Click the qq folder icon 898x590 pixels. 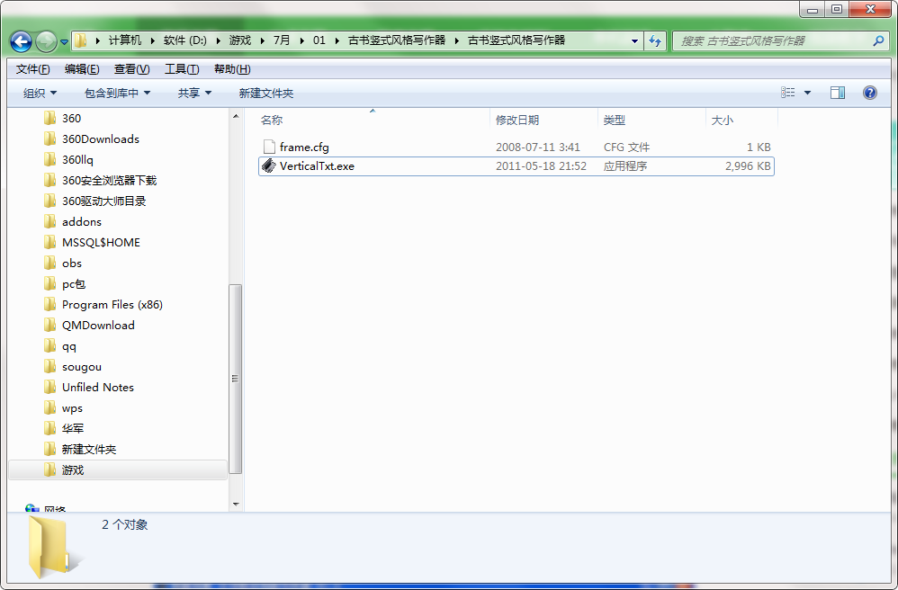(x=50, y=346)
